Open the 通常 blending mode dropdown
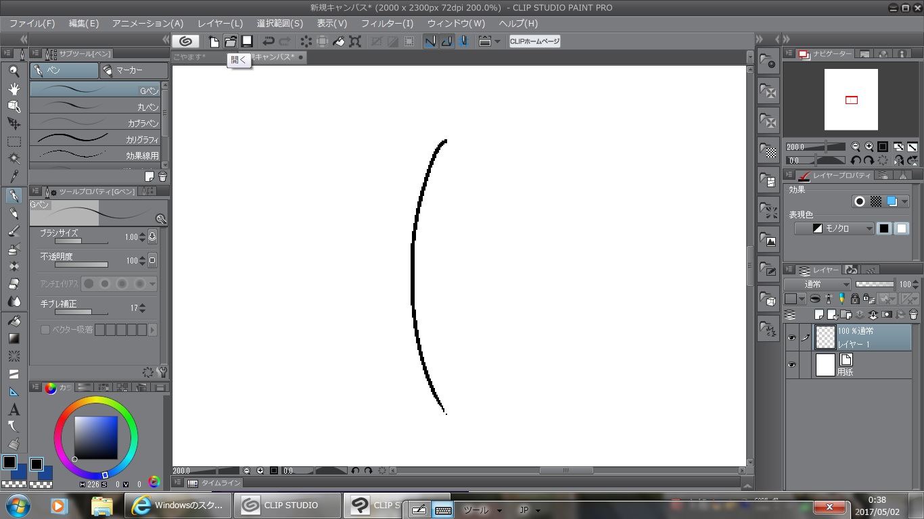The width and height of the screenshot is (924, 519). click(x=817, y=285)
